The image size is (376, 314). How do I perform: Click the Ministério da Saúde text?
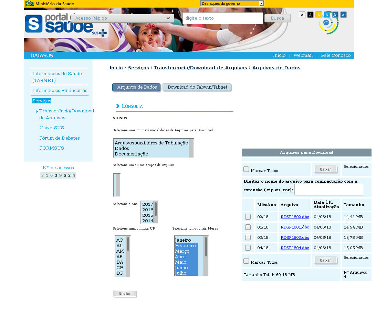(x=55, y=3)
